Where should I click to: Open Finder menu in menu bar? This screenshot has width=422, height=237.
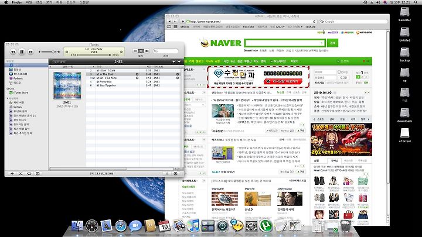16,2
